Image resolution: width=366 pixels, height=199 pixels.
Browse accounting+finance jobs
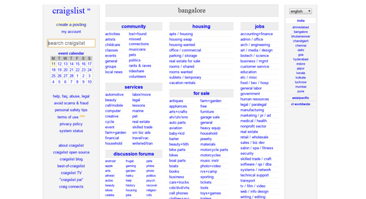[x=257, y=34]
